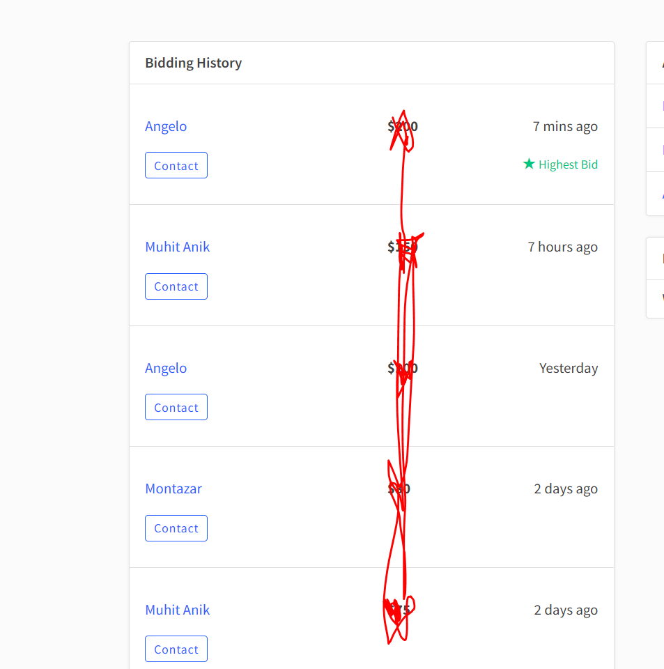Click the '7 hours ago' timestamp
The height and width of the screenshot is (669, 664).
562,247
